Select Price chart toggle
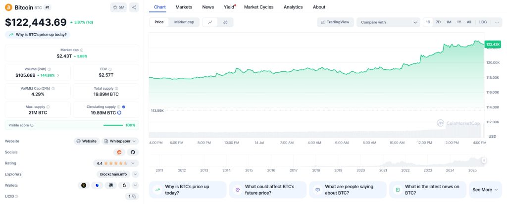This screenshot has height=204, width=507. tap(159, 22)
